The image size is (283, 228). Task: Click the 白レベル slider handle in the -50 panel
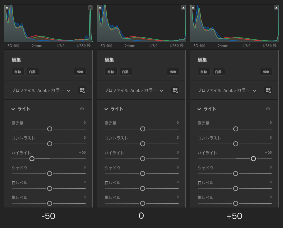(50, 189)
